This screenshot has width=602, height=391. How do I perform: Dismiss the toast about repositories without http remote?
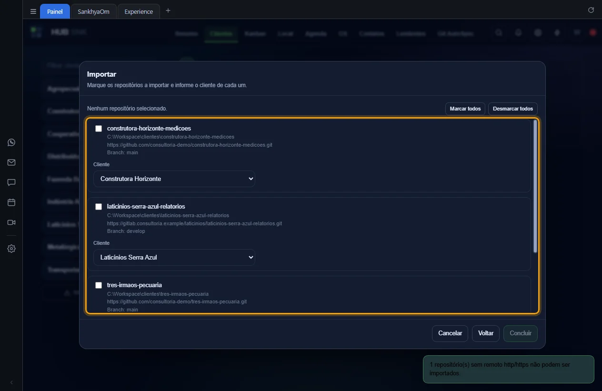508,369
